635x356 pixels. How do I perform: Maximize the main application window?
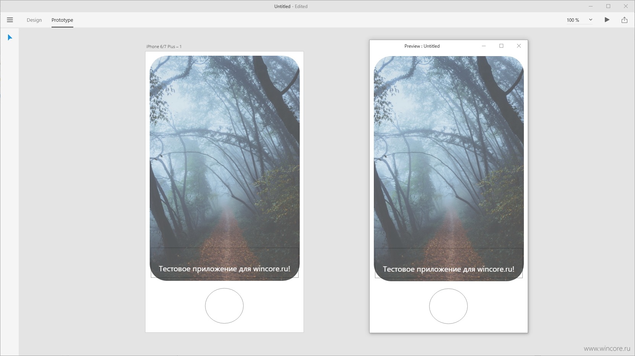(608, 6)
